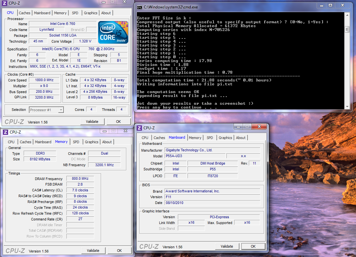Image resolution: width=356 pixels, height=257 pixels.
Task: Open Memory tab in top CPU-Z window
Action: tap(60, 13)
